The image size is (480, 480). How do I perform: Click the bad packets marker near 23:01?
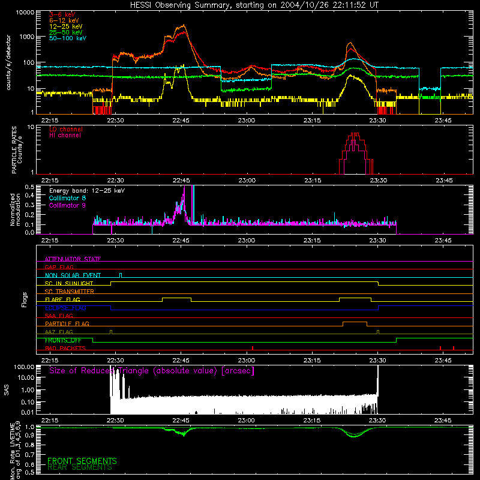pos(253,348)
